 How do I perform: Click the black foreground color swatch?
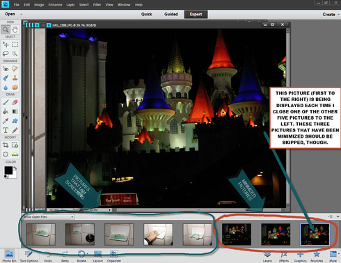[8, 170]
